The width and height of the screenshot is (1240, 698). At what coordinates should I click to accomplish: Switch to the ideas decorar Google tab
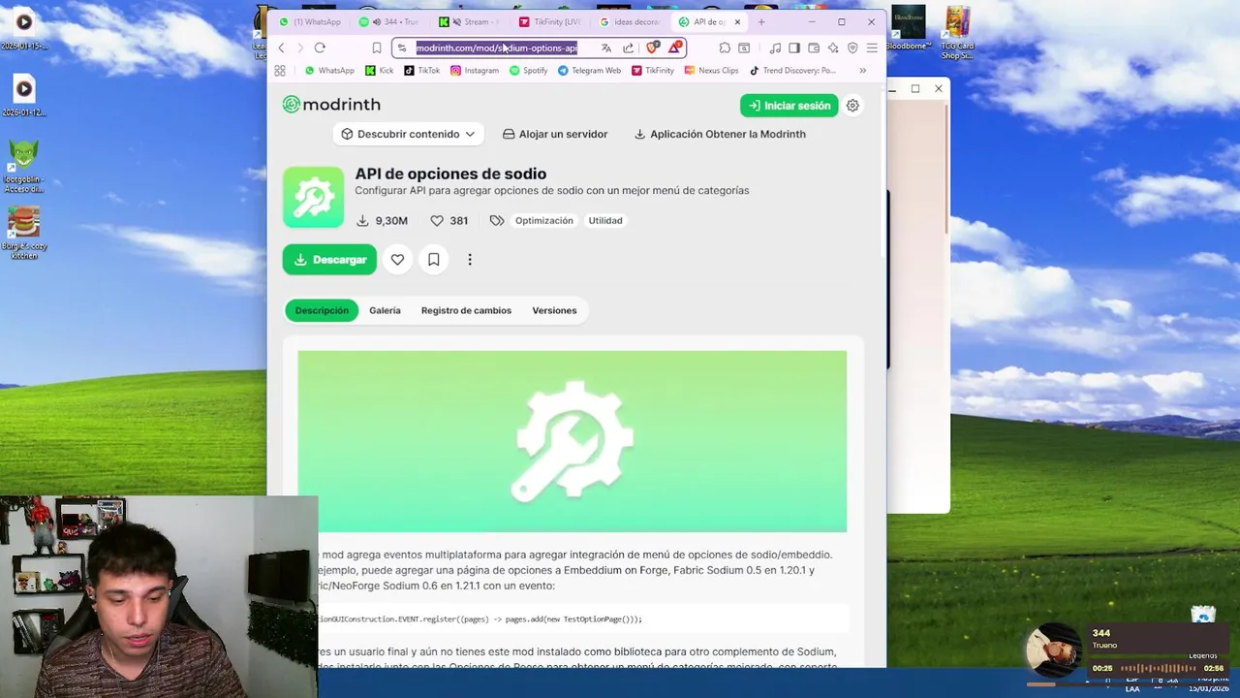[x=630, y=21]
